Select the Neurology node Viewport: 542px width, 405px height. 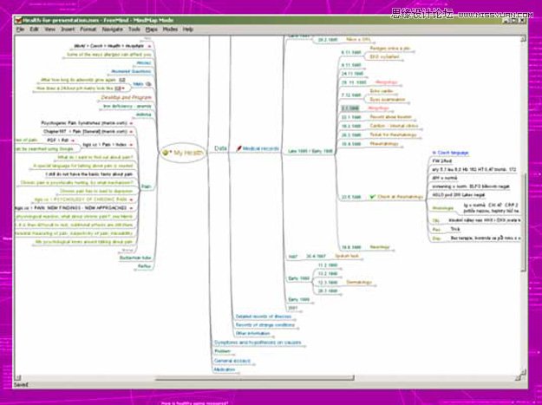pyautogui.click(x=380, y=247)
